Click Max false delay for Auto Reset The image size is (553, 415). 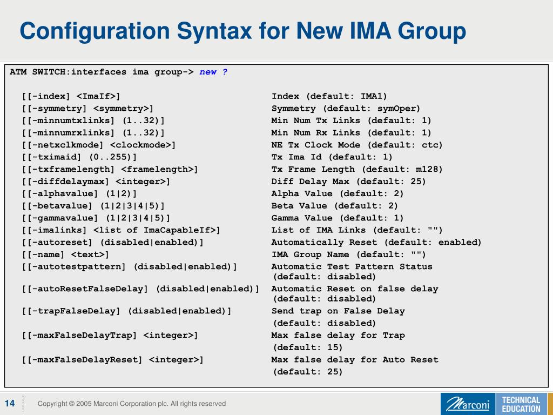[354, 360]
